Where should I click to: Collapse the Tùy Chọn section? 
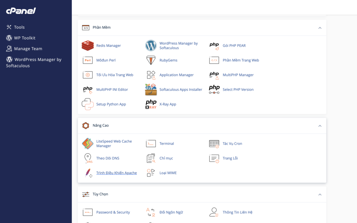tap(320, 194)
